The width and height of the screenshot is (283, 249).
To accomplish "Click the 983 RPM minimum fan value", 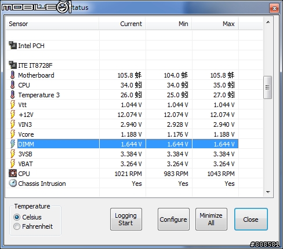I will pyautogui.click(x=176, y=174).
